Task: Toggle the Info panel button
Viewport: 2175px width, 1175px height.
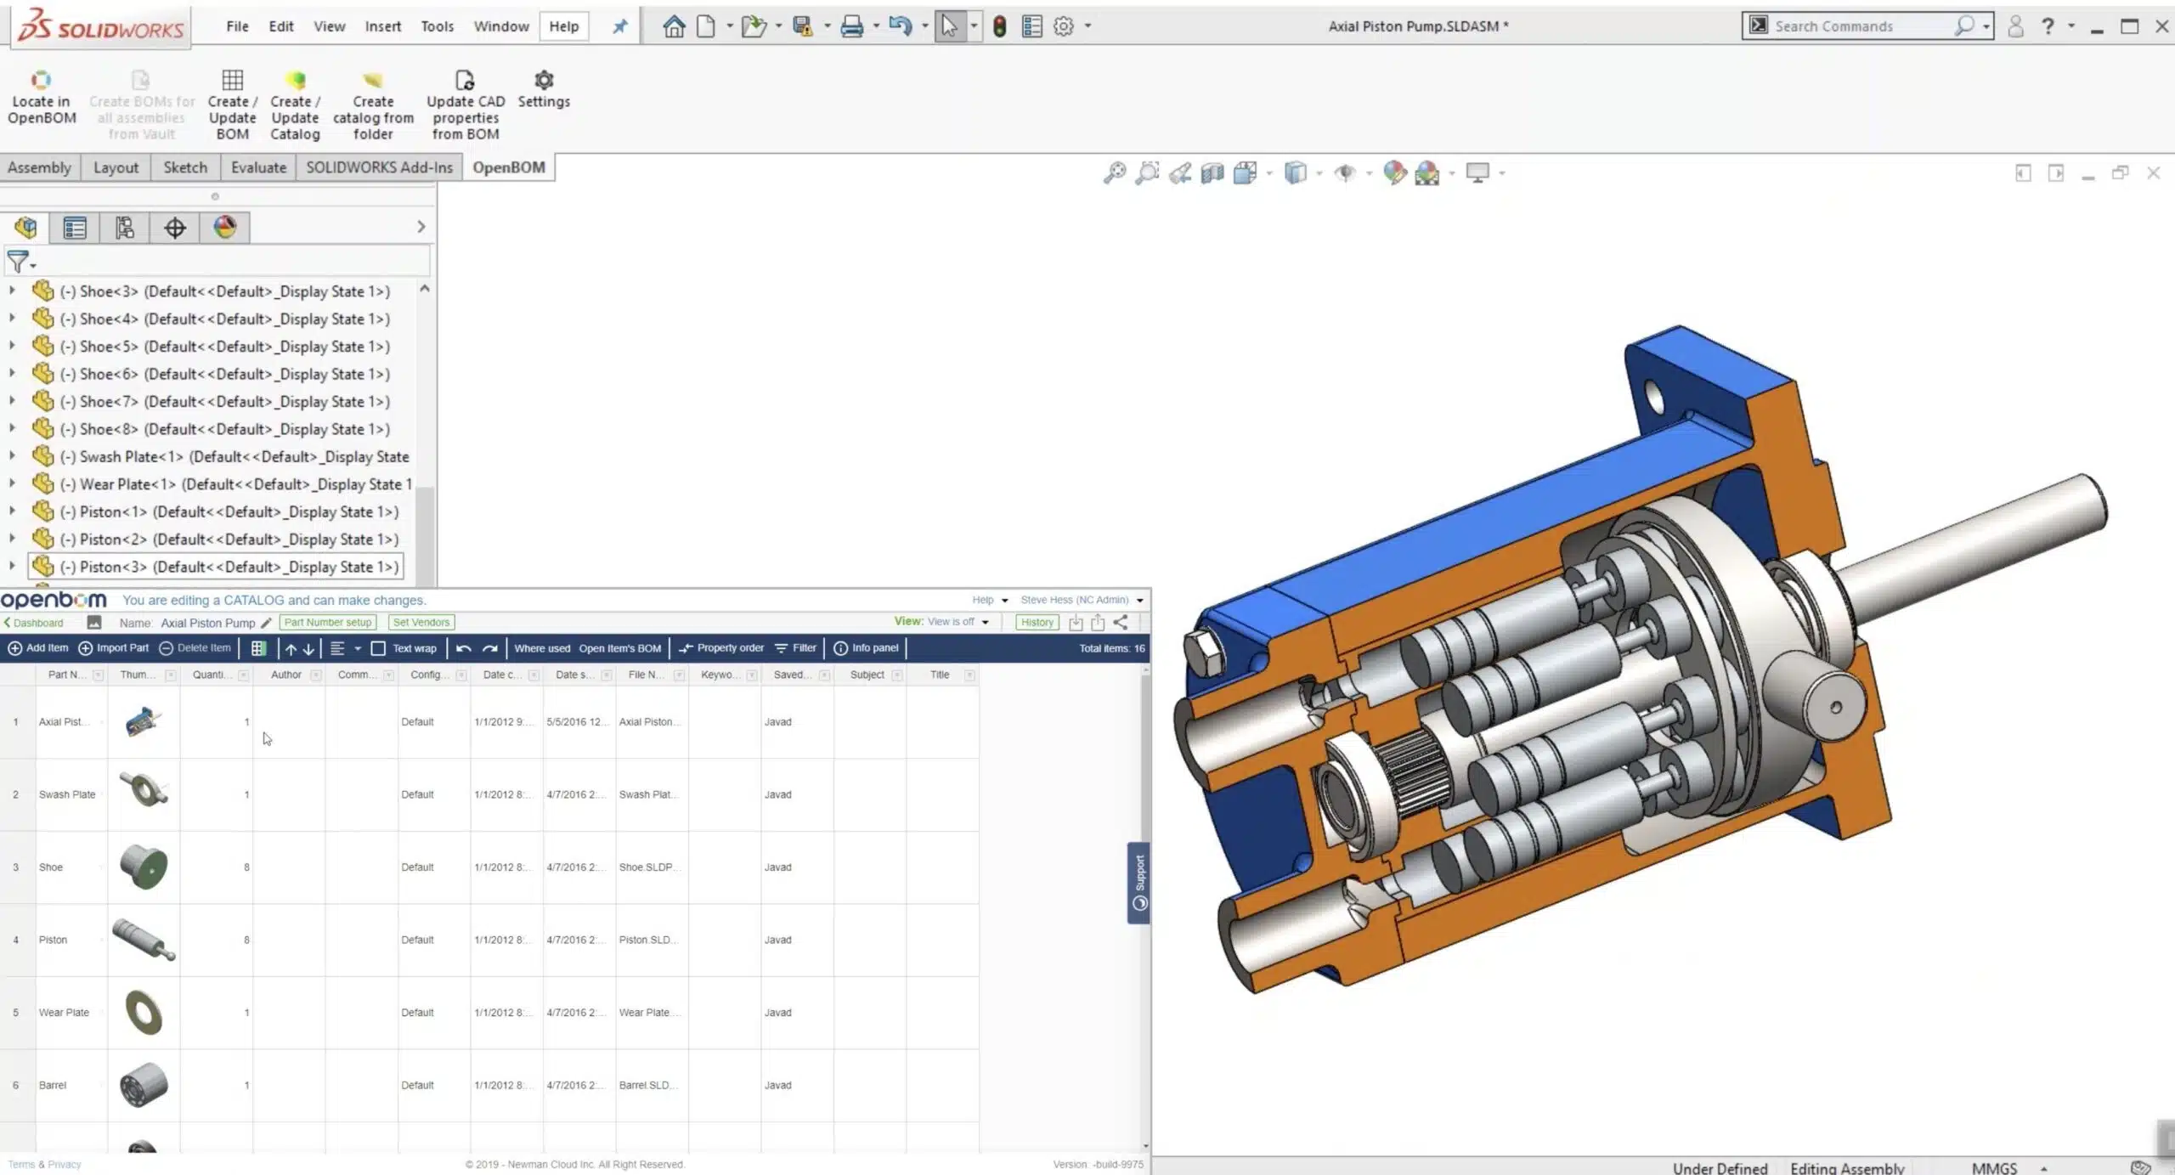Action: pyautogui.click(x=866, y=648)
